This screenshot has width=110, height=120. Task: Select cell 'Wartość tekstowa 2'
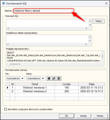click(x=35, y=91)
